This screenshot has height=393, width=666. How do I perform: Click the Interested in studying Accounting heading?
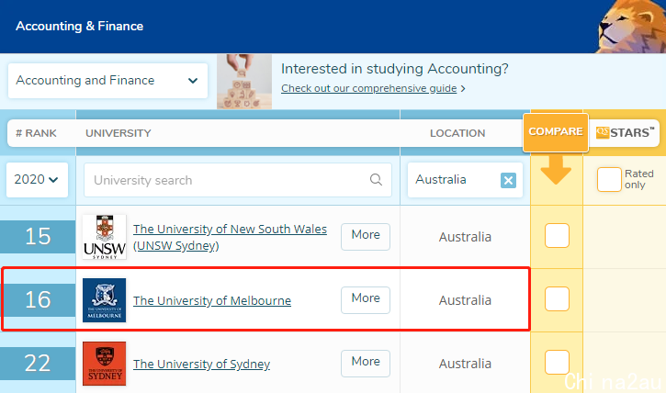coord(395,69)
